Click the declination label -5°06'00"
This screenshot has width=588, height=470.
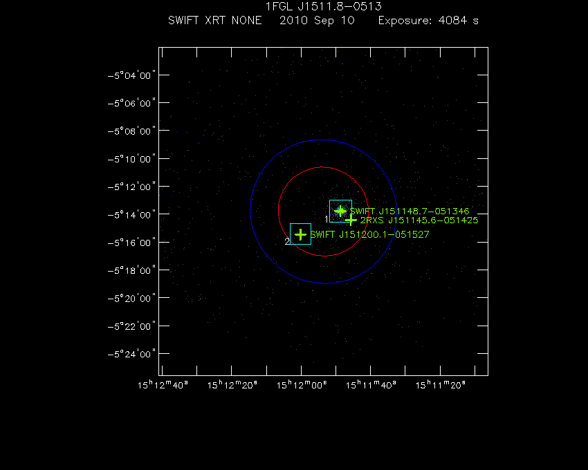pyautogui.click(x=131, y=103)
